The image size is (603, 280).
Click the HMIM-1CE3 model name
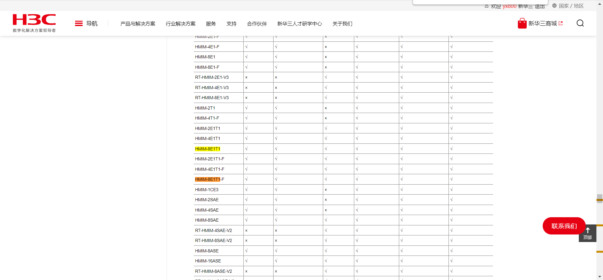[x=207, y=190]
